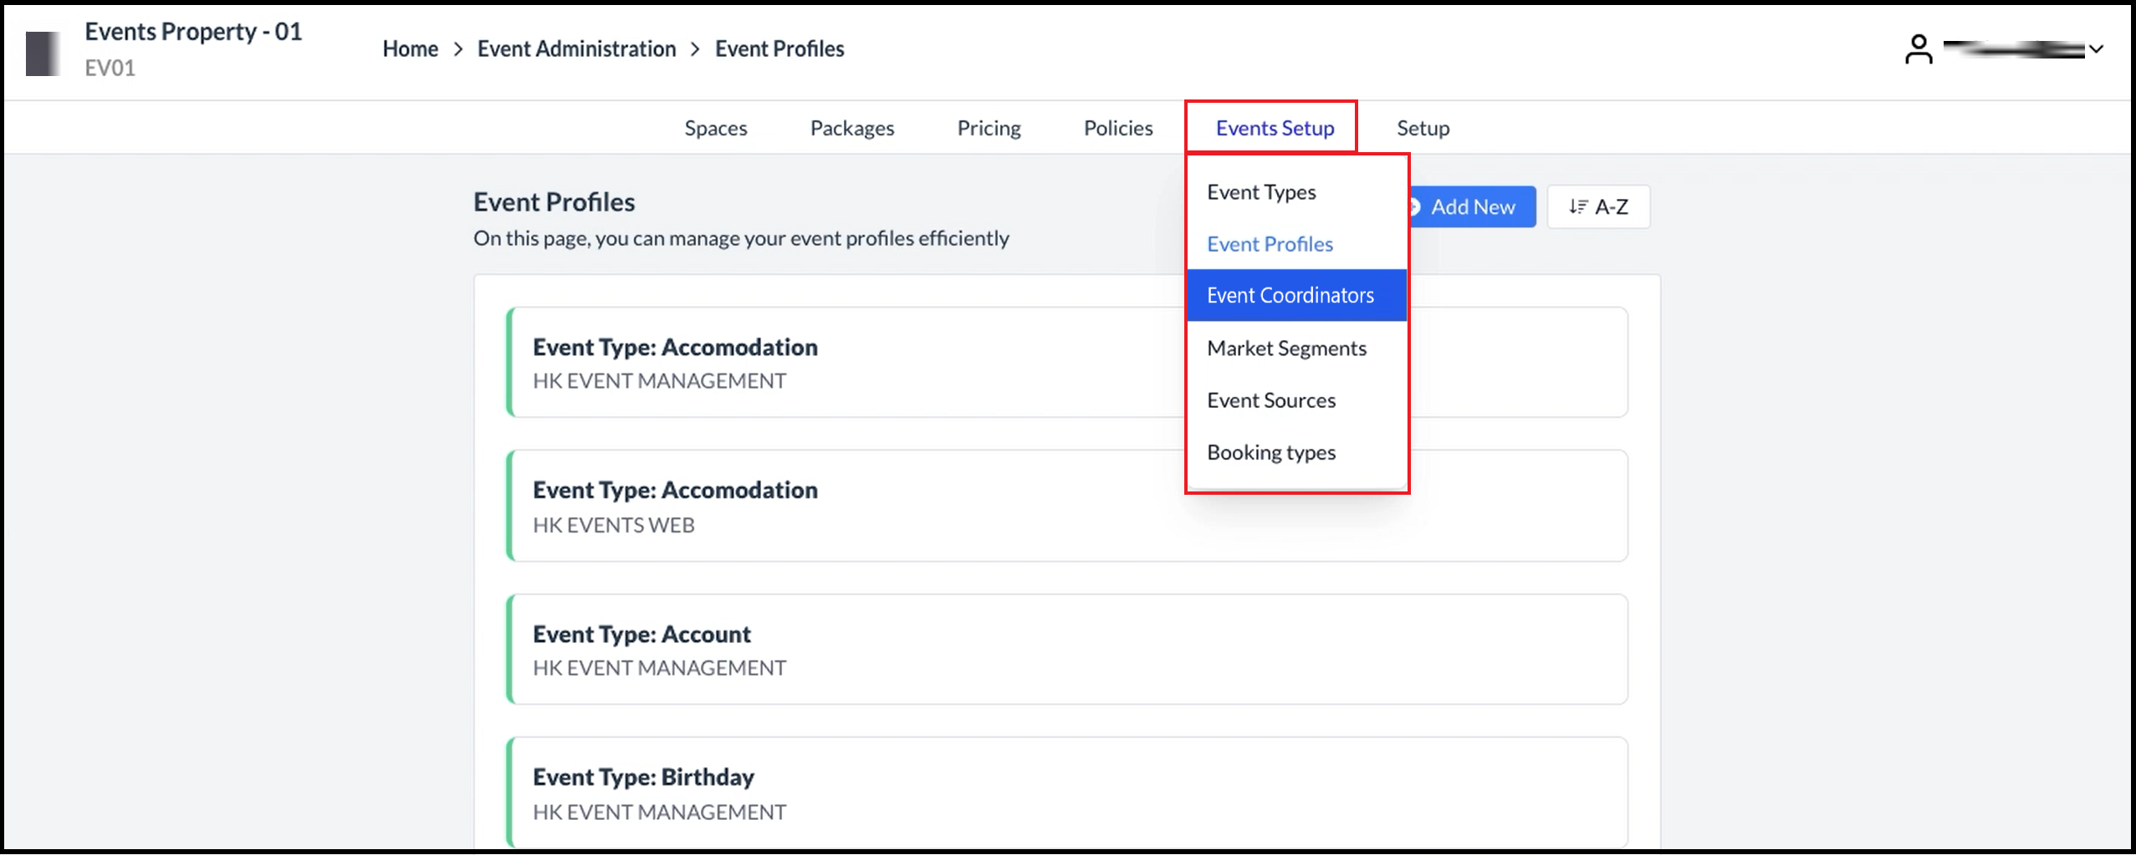The width and height of the screenshot is (2136, 855).
Task: Select the Policies tab
Action: point(1118,128)
